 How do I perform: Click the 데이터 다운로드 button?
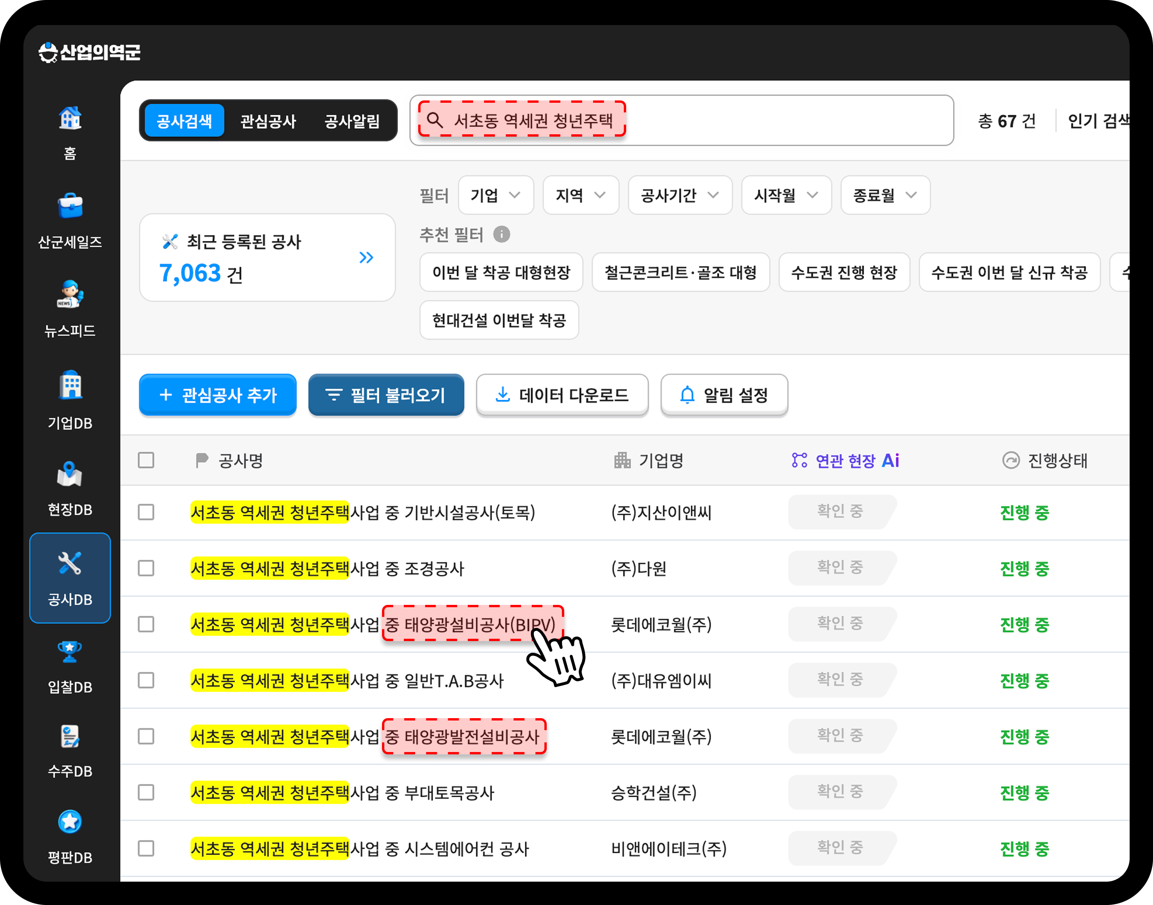(x=562, y=395)
